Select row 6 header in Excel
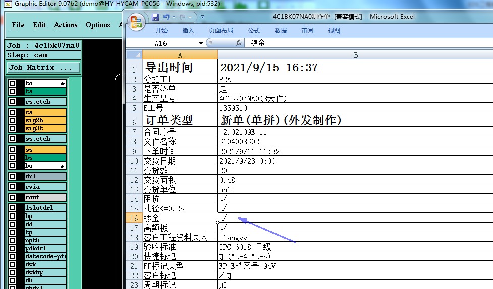 point(134,120)
